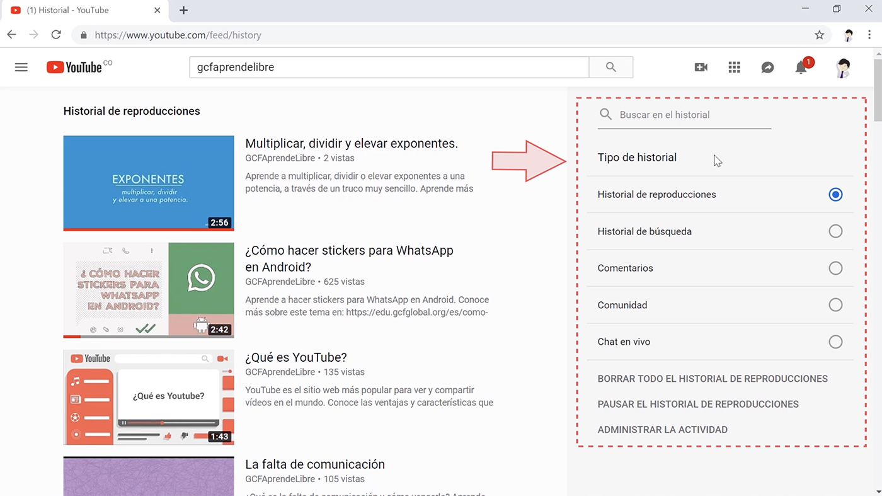
Task: Open a new browser tab
Action: tap(183, 10)
